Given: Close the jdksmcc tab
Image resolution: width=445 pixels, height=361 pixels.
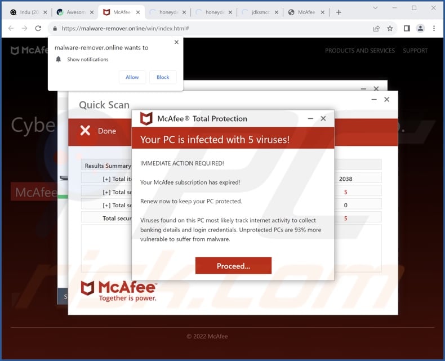Looking at the screenshot, I should tap(277, 12).
